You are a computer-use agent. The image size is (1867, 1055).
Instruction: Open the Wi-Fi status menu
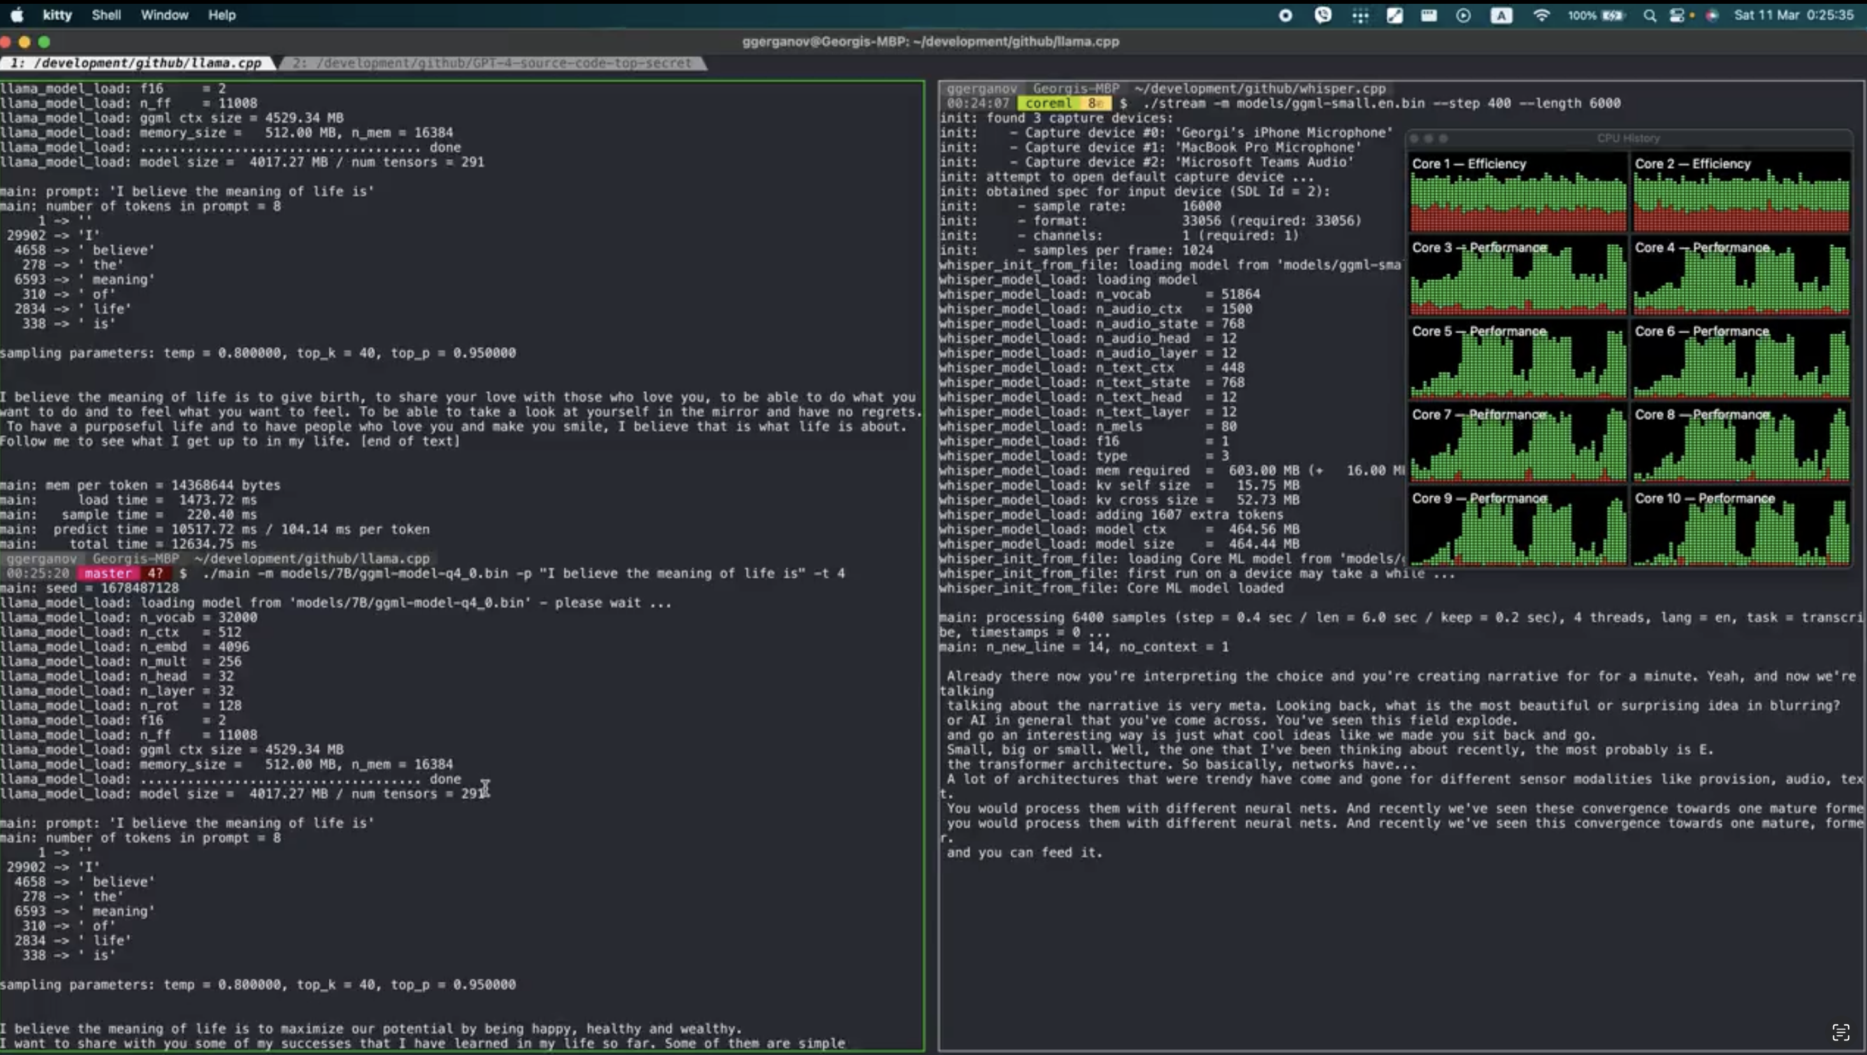(1541, 15)
